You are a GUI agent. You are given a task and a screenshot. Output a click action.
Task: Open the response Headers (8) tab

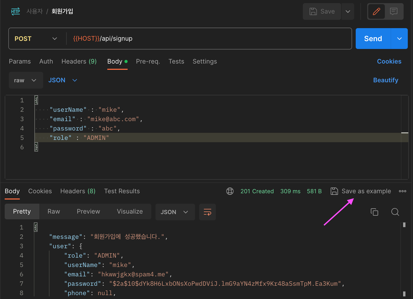[x=78, y=191]
